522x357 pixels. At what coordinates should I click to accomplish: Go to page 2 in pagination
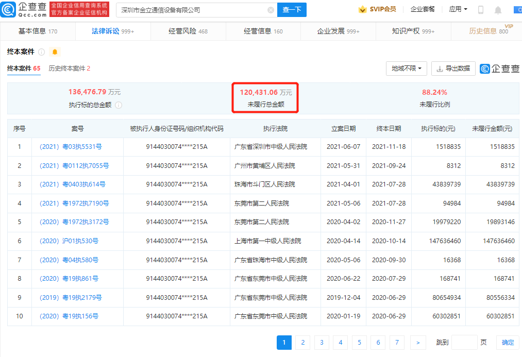coord(302,342)
